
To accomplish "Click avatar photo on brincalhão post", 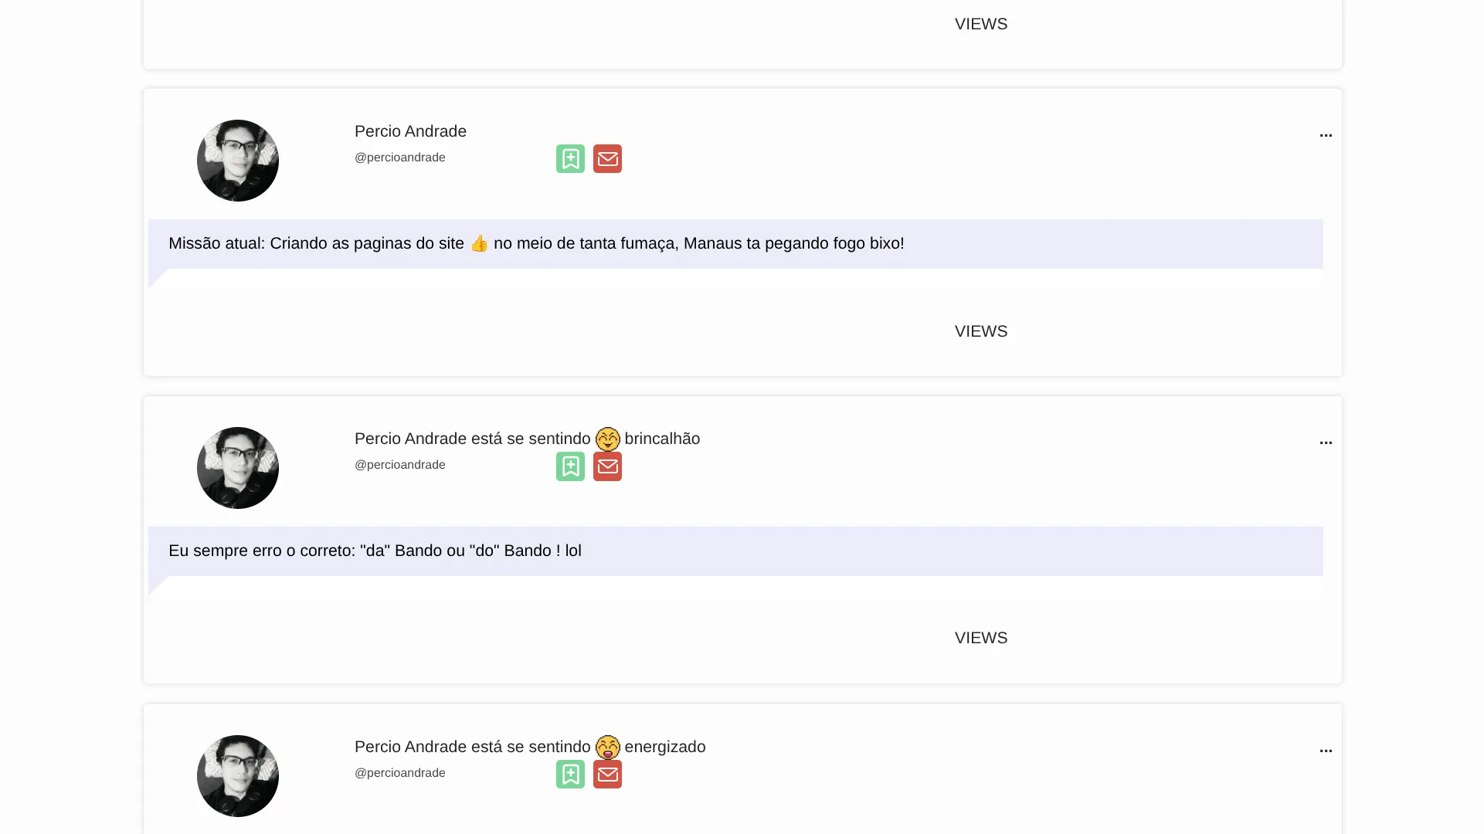I will (238, 468).
